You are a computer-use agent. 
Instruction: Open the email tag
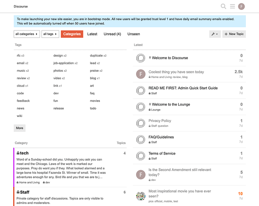(21, 63)
